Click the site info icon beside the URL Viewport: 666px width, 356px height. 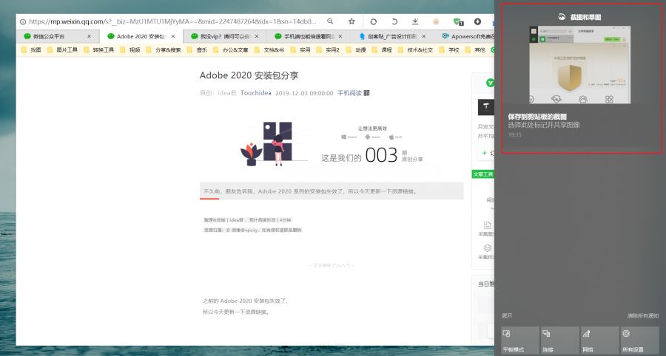click(23, 21)
